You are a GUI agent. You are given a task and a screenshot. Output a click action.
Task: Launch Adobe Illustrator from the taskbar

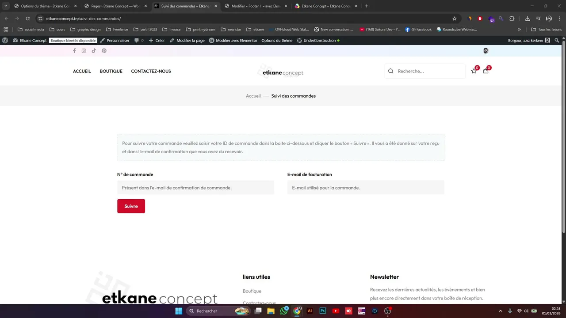(x=310, y=311)
